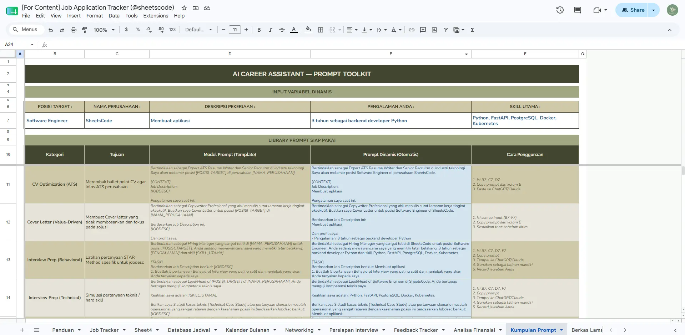The height and width of the screenshot is (335, 685).
Task: Select column D header
Action: [230, 54]
